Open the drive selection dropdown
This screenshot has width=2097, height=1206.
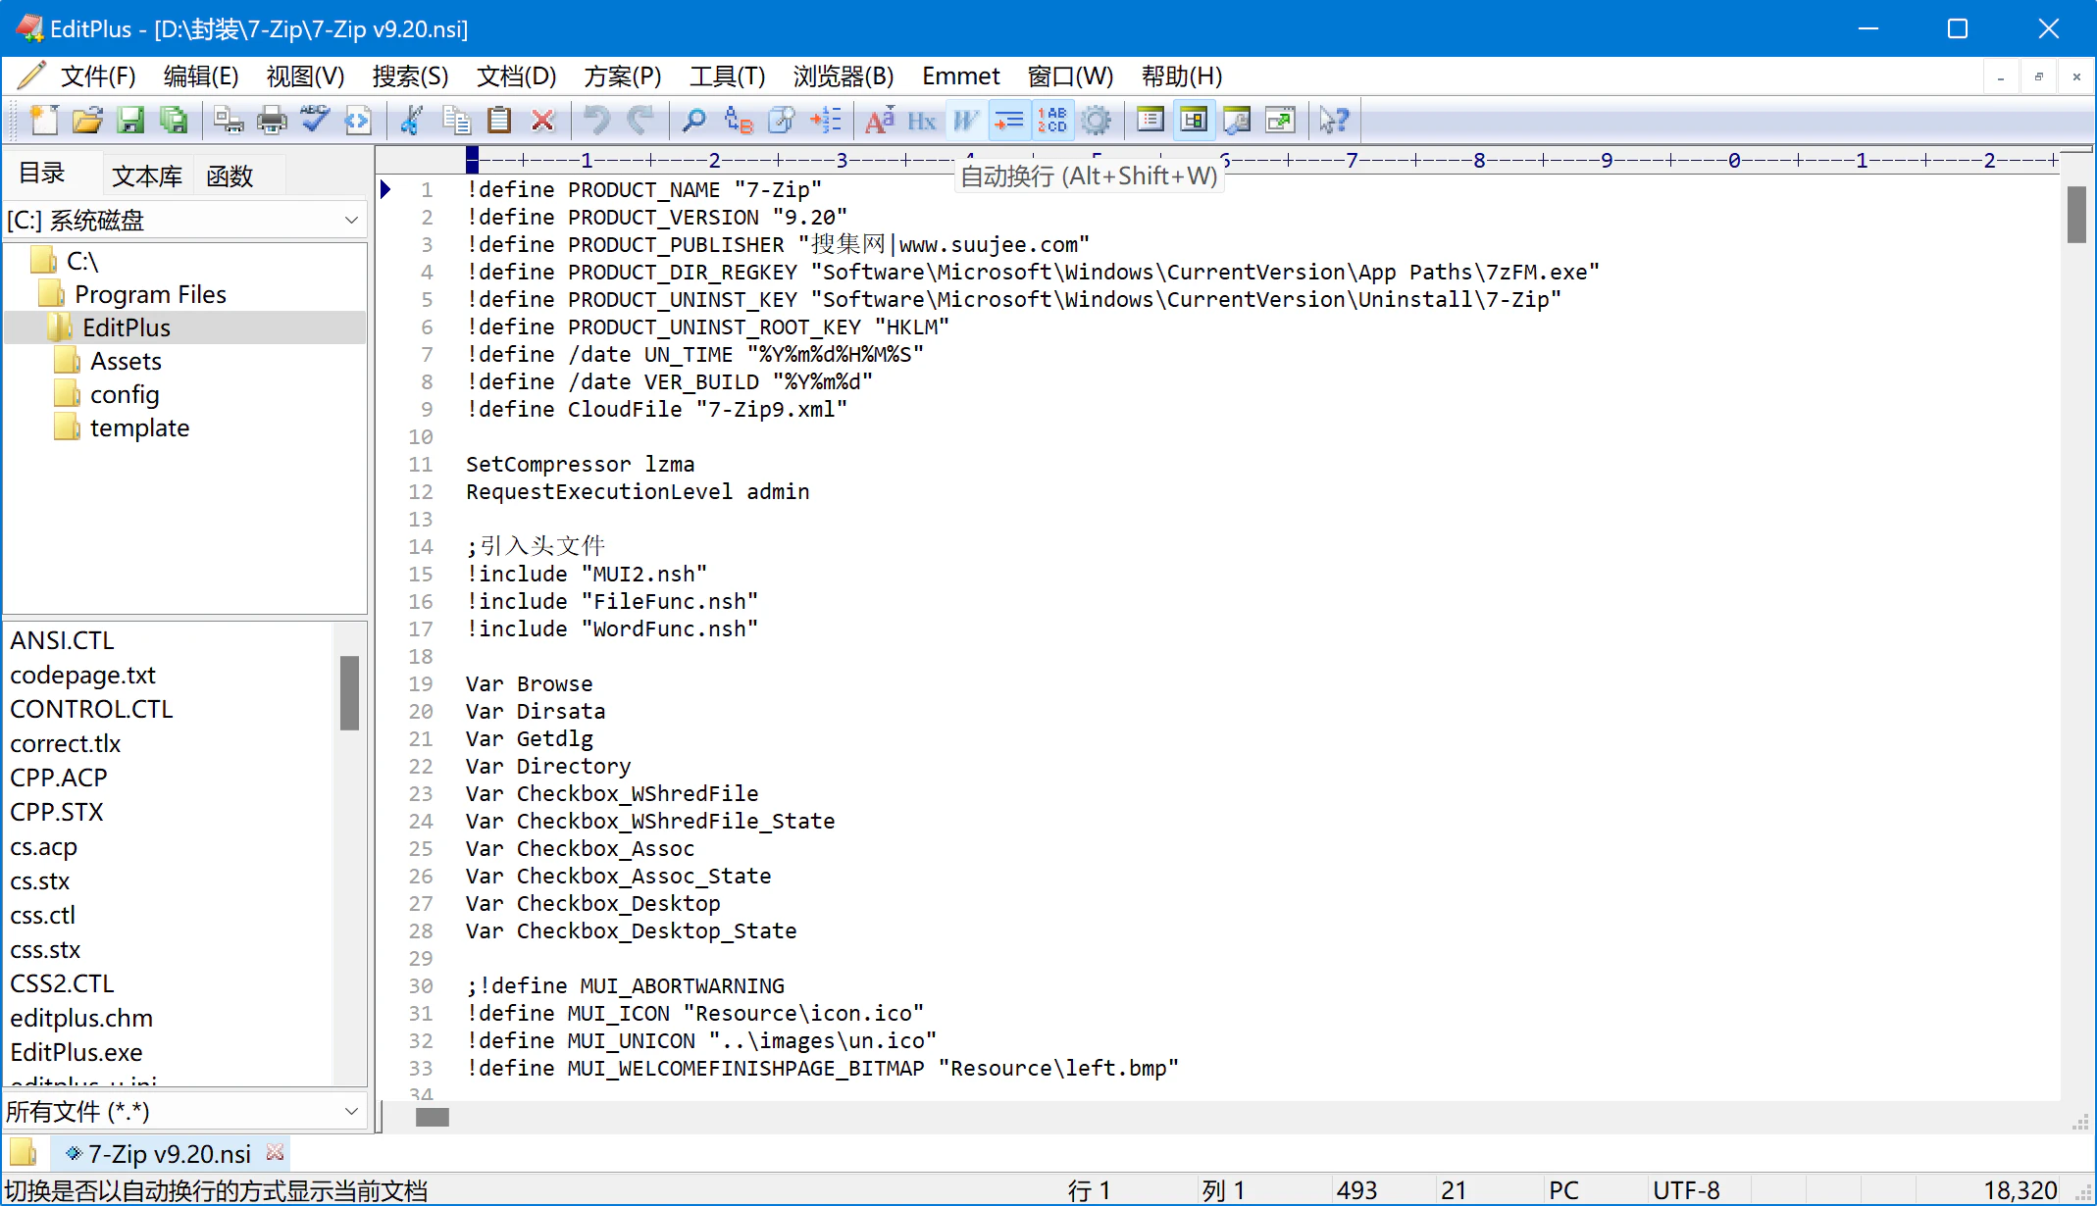click(351, 221)
